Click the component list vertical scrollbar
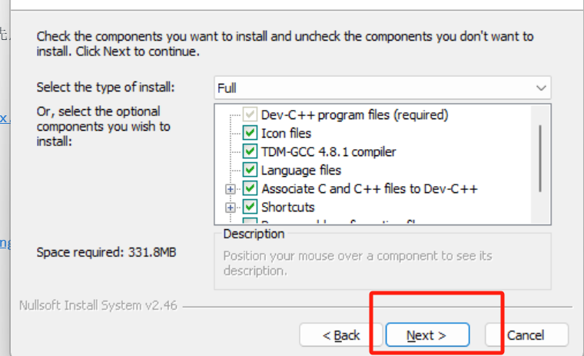Viewport: 584px width, 356px height. [541, 158]
